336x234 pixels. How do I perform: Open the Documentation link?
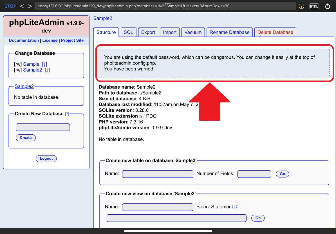[24, 40]
